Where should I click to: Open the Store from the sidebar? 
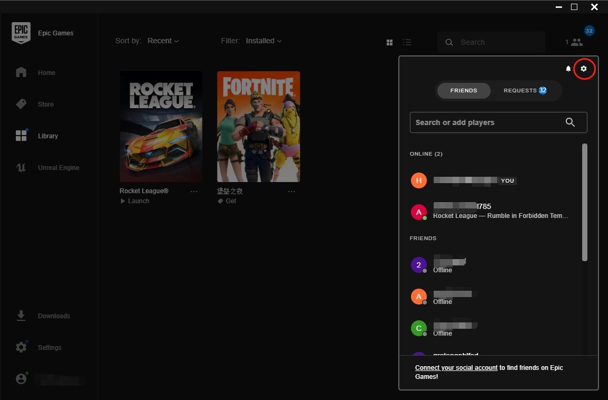click(x=45, y=104)
